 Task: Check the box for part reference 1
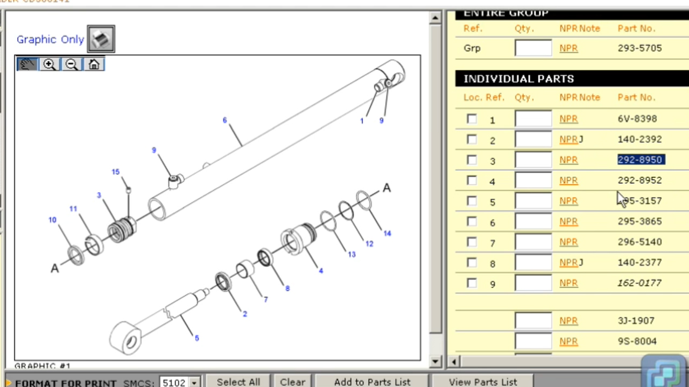pyautogui.click(x=472, y=119)
